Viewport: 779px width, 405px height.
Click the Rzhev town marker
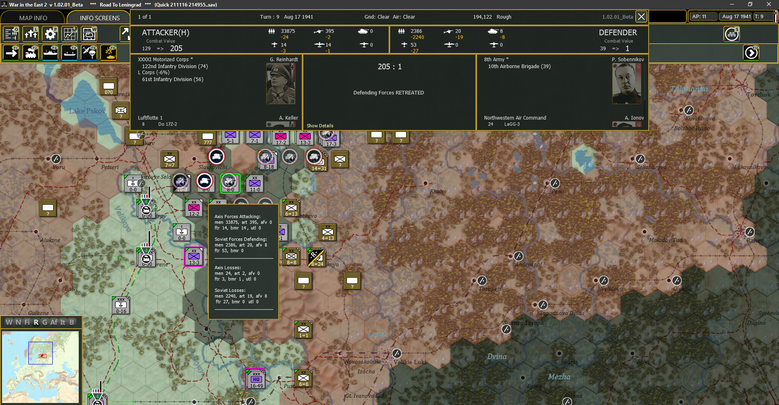750,232
